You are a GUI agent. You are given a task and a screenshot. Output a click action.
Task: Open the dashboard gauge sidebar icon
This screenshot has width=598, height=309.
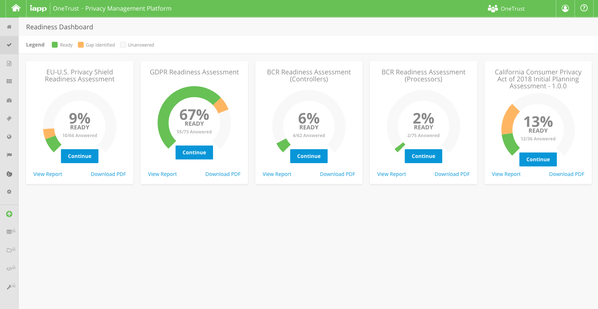(x=9, y=100)
